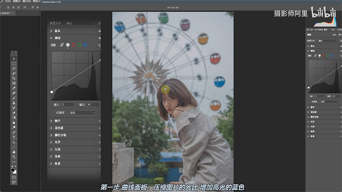The image size is (342, 192).
Task: Select the Lasso tool
Action: [14, 68]
